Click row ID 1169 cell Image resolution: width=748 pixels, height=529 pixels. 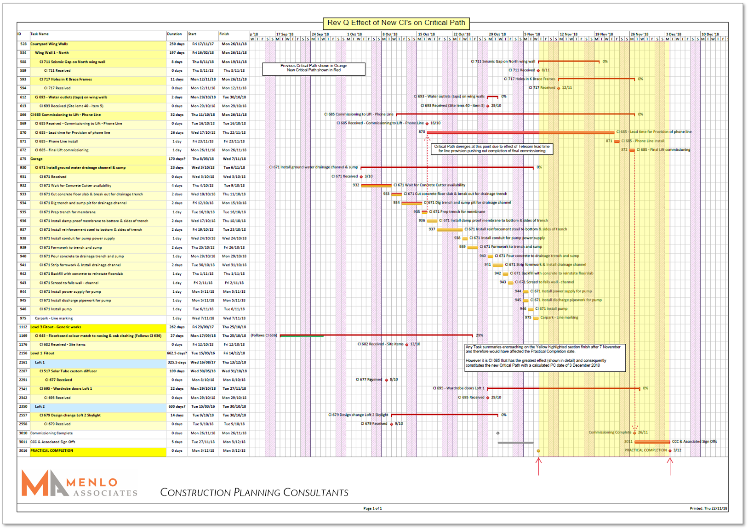[x=23, y=336]
